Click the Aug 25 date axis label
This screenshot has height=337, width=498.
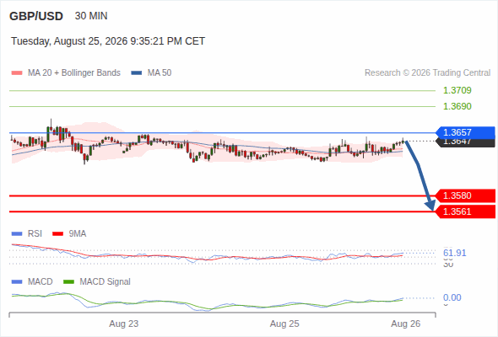coord(284,324)
